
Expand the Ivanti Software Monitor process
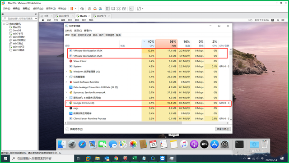pyautogui.click(x=66, y=82)
